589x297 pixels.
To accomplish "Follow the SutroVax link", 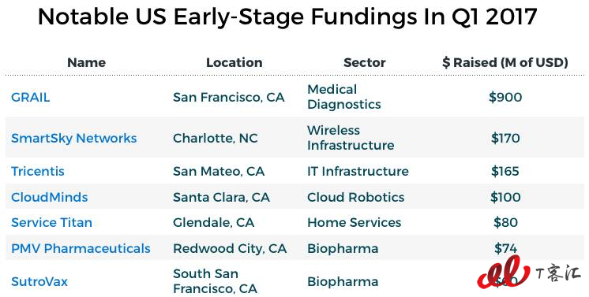I will click(x=39, y=281).
